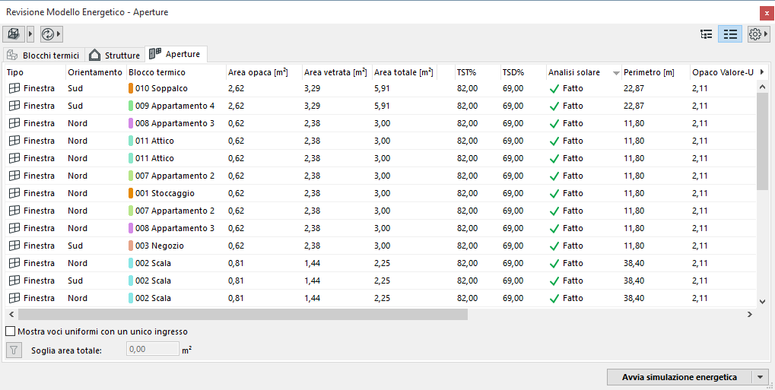The height and width of the screenshot is (390, 775).
Task: Click the update/refresh model icon
Action: tap(48, 34)
